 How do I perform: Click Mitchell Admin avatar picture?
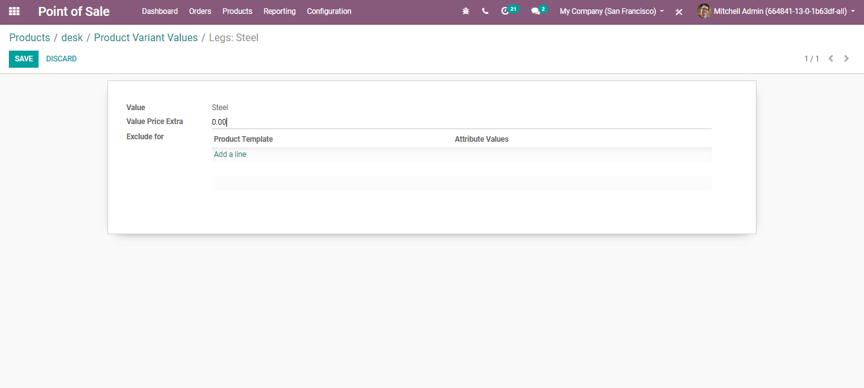point(704,11)
